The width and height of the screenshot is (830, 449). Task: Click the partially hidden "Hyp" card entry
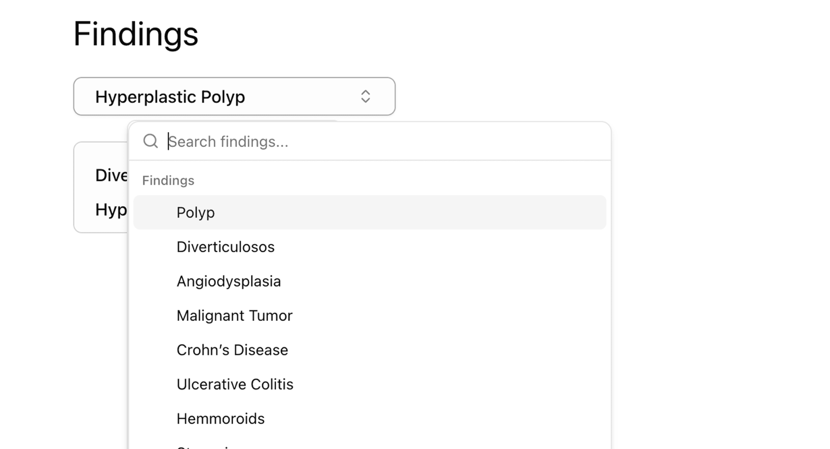[x=111, y=210]
